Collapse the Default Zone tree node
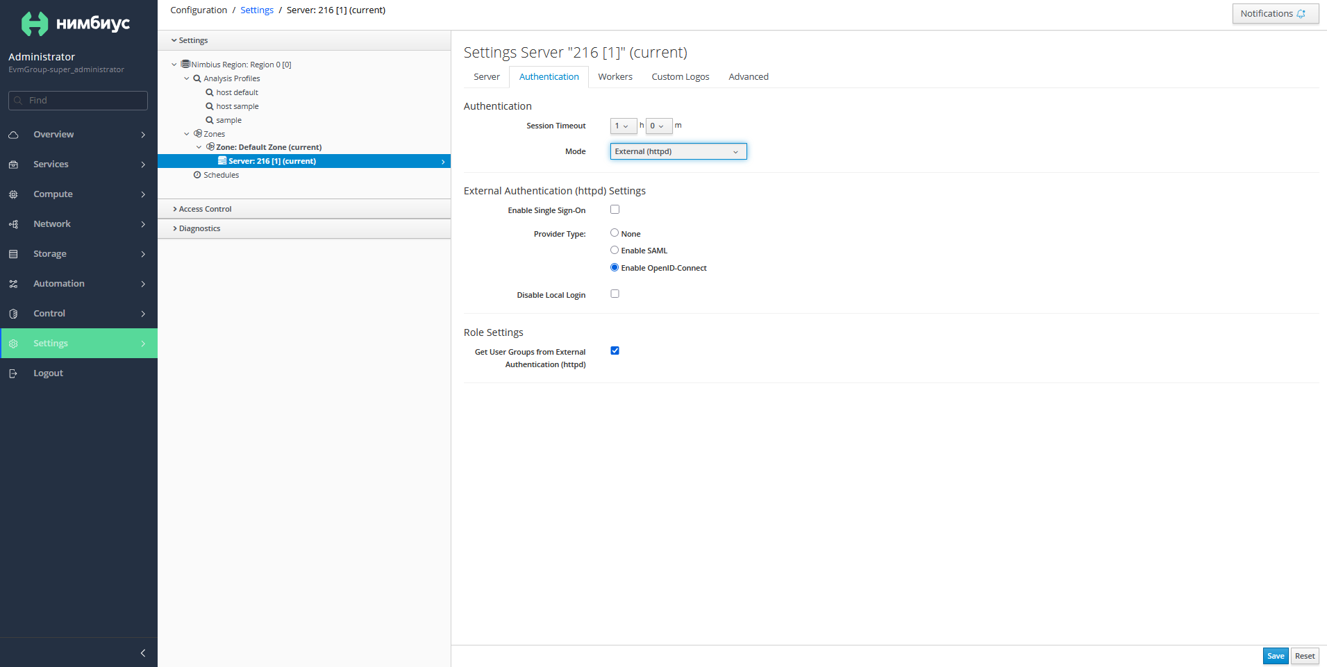 click(199, 147)
